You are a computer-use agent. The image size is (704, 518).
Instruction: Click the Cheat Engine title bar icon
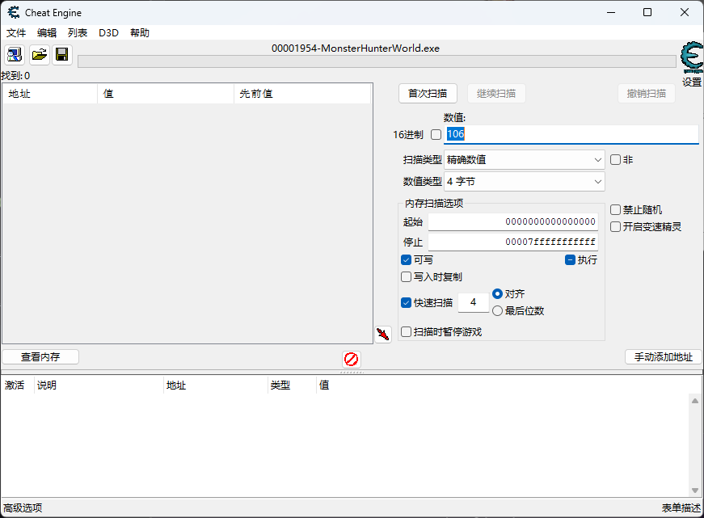(14, 13)
